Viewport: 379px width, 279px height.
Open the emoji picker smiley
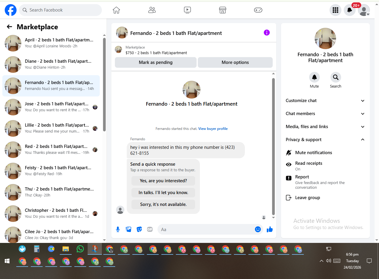[x=258, y=229]
